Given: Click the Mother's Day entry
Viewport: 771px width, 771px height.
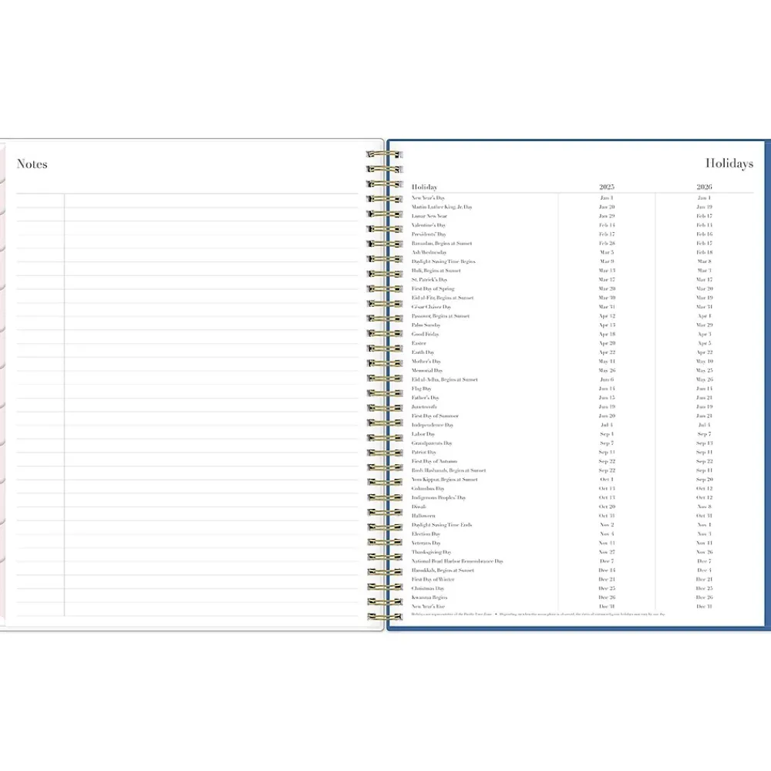Looking at the screenshot, I should click(426, 362).
